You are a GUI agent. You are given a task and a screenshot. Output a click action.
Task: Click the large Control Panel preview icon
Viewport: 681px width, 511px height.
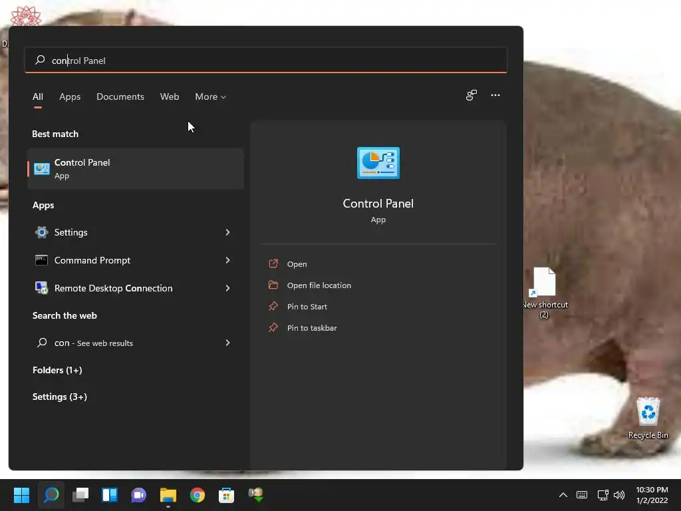point(378,163)
